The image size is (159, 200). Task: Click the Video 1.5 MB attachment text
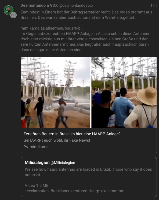coord(37,185)
